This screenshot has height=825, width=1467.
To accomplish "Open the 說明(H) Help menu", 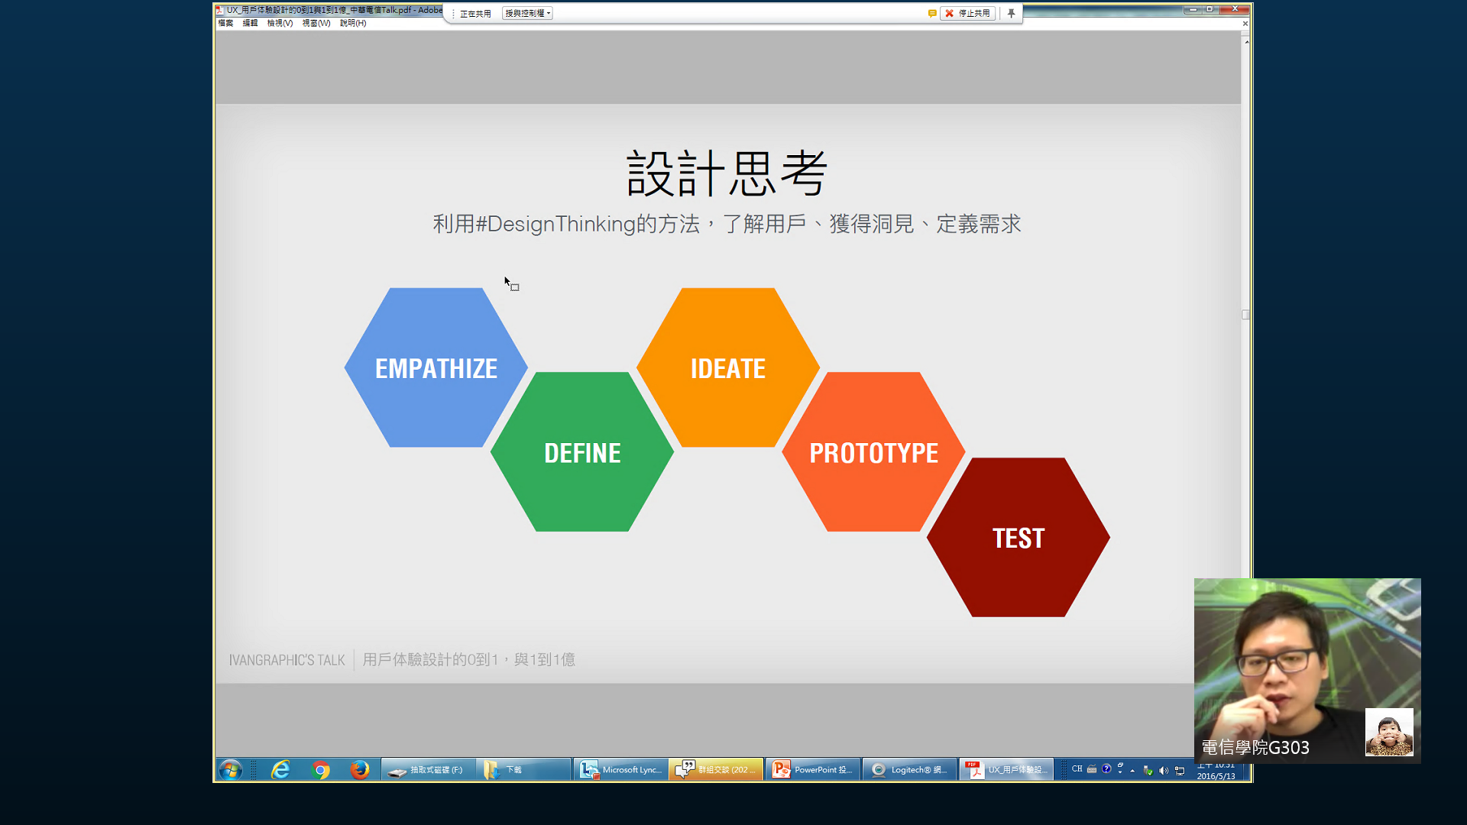I will click(x=352, y=23).
